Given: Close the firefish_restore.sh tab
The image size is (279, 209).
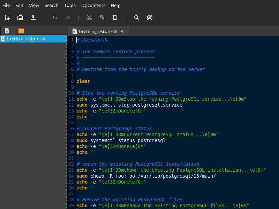Looking at the screenshot, I should pos(122,31).
